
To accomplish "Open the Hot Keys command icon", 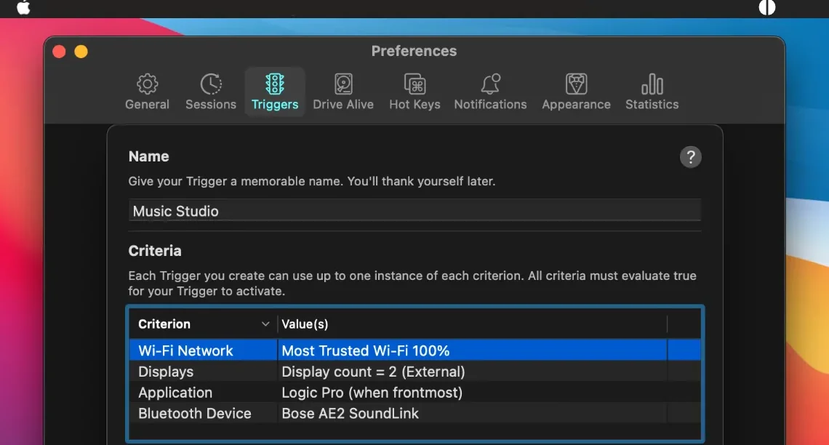I will tap(414, 84).
